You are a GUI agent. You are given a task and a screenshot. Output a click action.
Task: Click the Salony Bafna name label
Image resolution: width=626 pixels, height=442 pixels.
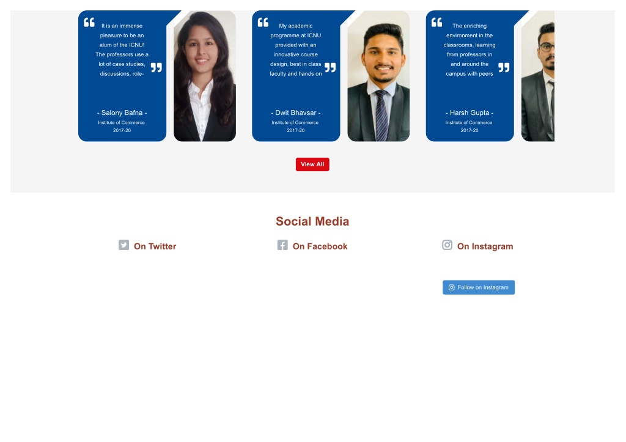[122, 112]
